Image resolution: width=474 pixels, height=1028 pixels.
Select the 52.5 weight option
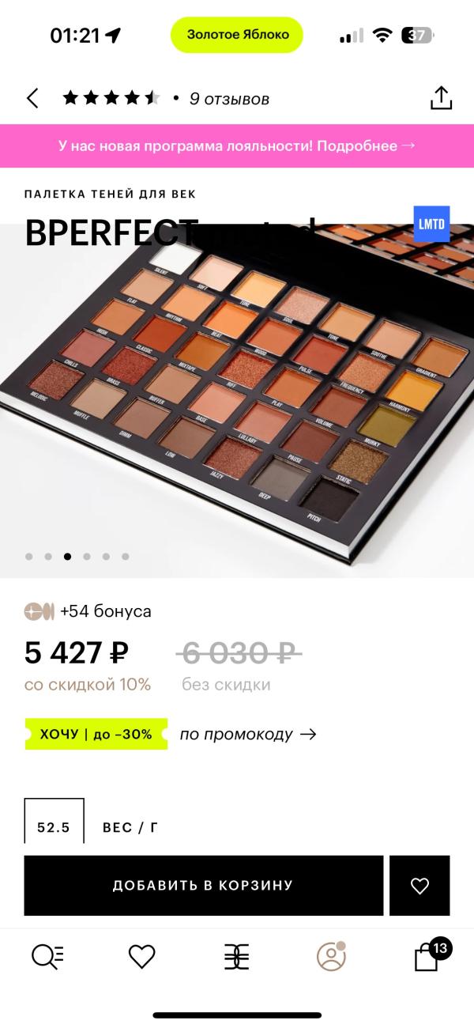pos(54,821)
